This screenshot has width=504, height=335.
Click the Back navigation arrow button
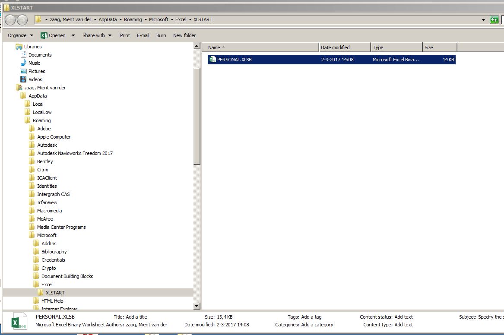click(x=10, y=20)
